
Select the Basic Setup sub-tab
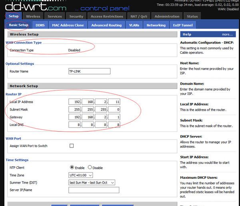click(x=18, y=25)
